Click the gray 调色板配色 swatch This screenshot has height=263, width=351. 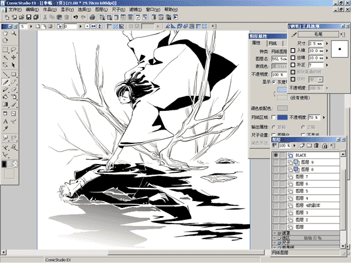click(x=282, y=108)
